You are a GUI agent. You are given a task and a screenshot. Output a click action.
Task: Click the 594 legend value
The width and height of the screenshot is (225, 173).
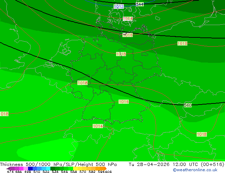coord(101,172)
